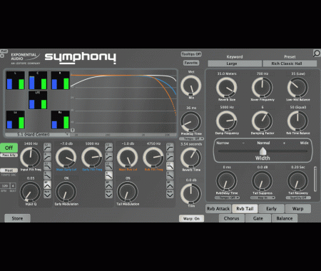Screen dimensions: 321x271
Task: Toggle the Warp: On button
Action: (191, 218)
